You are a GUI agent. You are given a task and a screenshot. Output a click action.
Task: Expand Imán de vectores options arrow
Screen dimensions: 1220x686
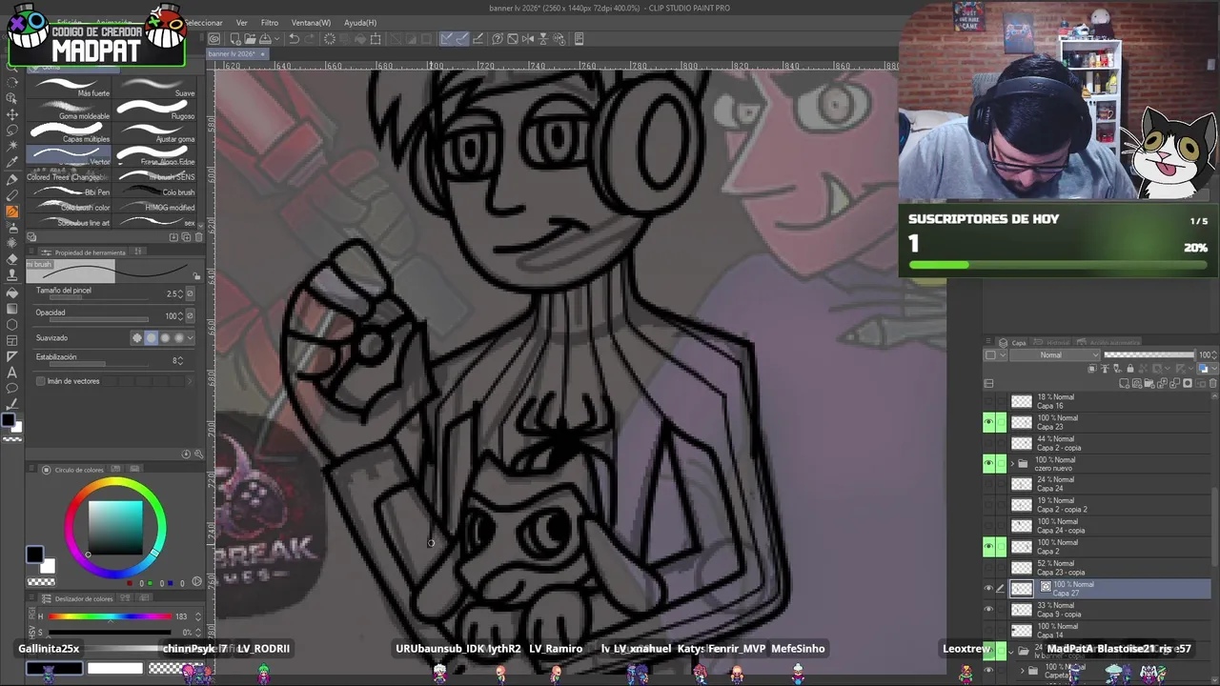coord(190,381)
